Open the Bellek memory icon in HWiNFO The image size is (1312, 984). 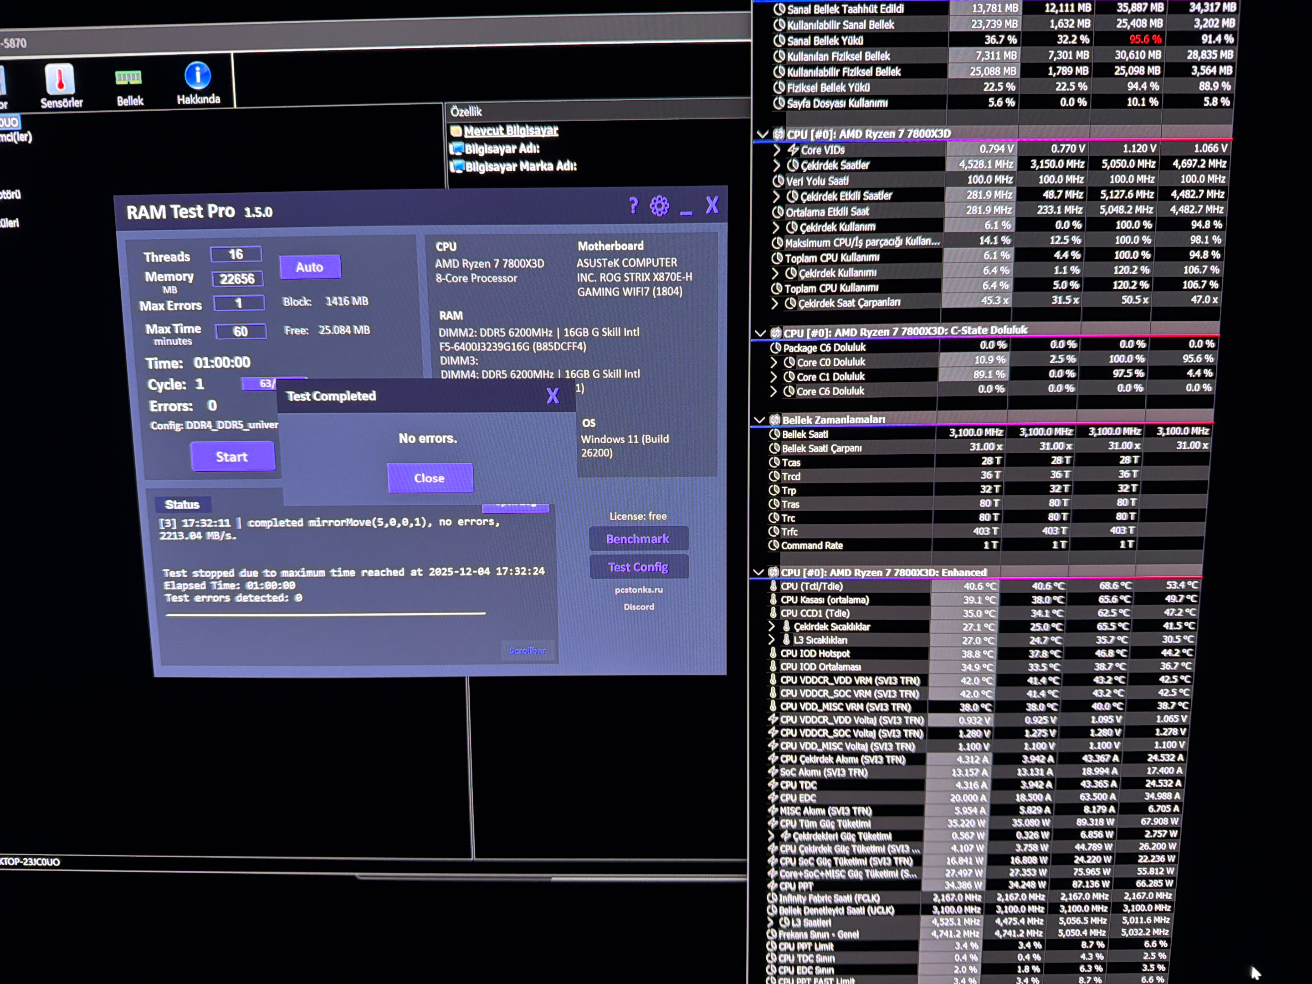(x=128, y=78)
